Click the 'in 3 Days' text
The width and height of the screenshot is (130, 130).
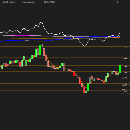coord(126,94)
